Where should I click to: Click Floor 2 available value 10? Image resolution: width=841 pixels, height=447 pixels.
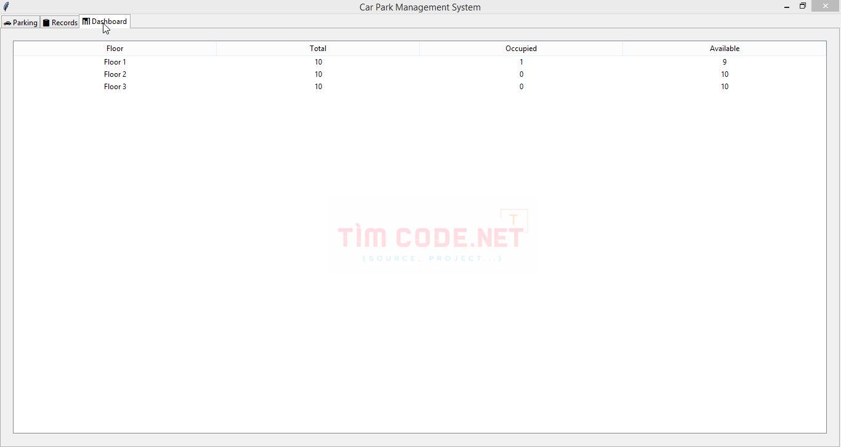pyautogui.click(x=725, y=74)
